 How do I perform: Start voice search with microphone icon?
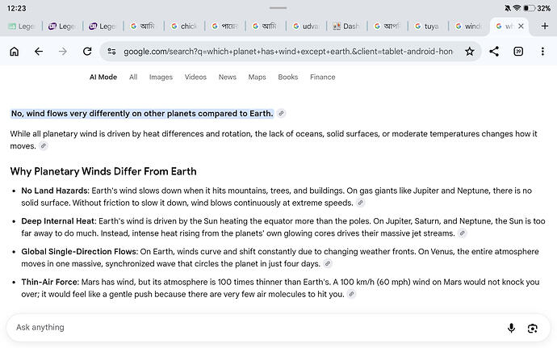511,328
